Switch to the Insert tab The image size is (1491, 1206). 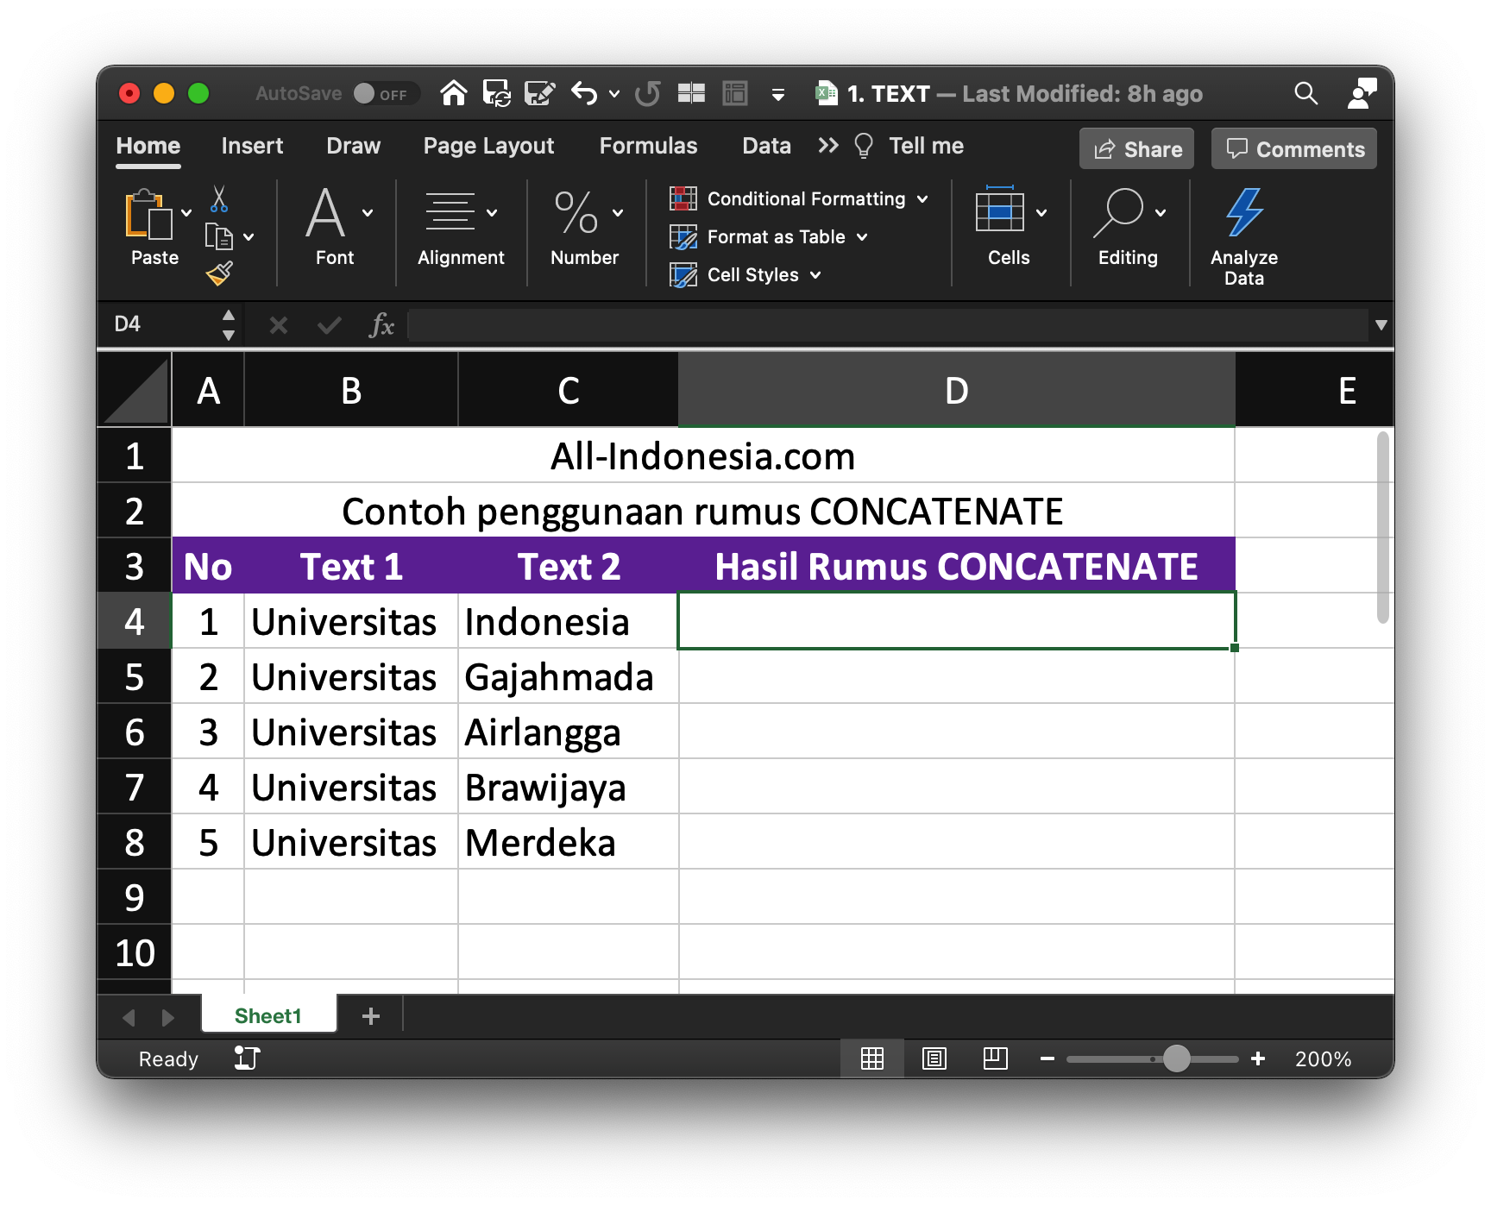tap(252, 146)
